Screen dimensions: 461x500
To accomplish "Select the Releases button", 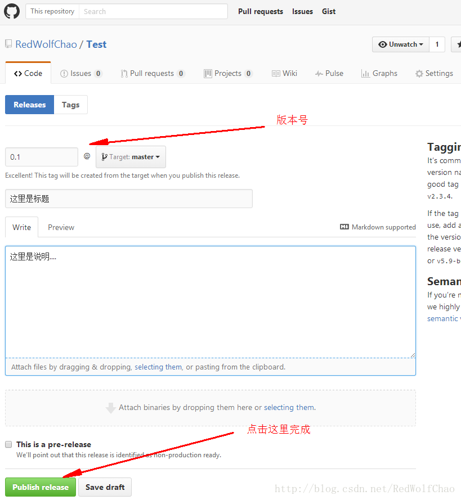I will click(30, 105).
